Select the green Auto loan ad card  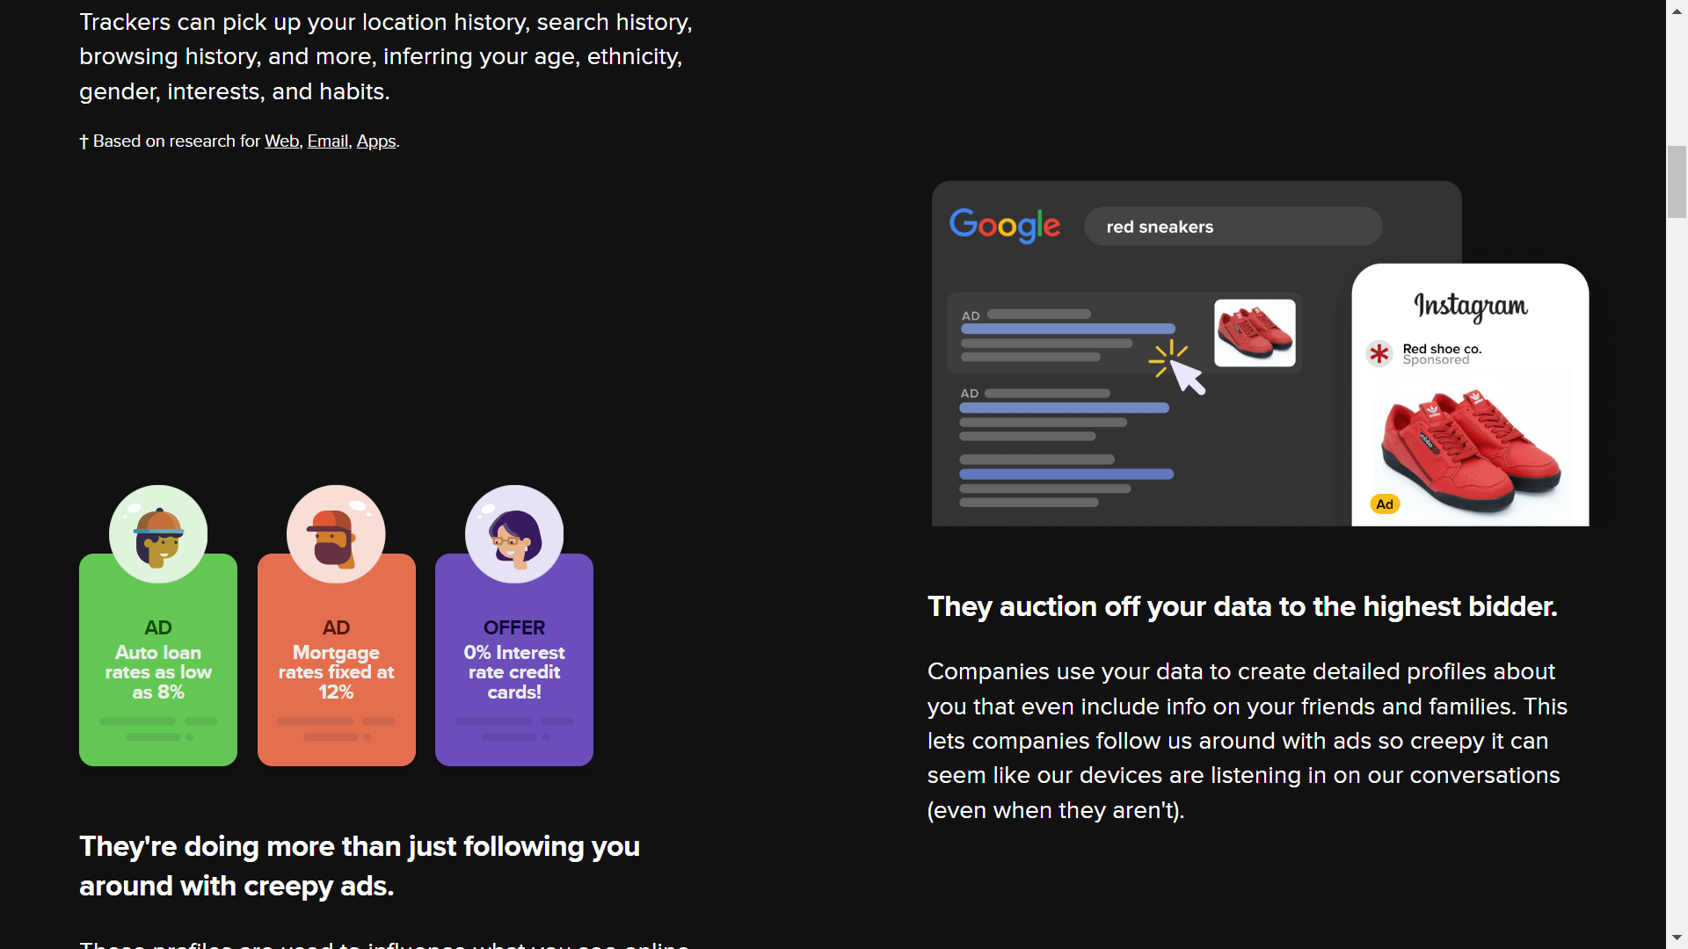158,660
